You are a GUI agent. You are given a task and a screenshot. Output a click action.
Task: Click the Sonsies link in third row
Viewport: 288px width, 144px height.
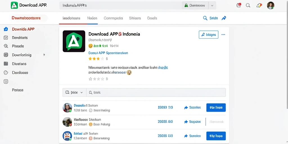coord(195,136)
